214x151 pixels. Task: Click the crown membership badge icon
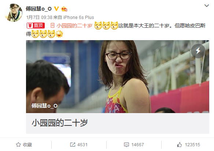(x=64, y=9)
